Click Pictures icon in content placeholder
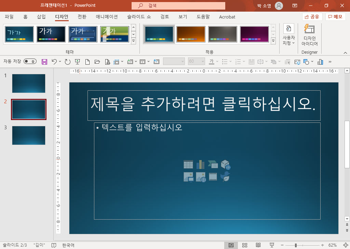The image size is (350, 249). pyautogui.click(x=188, y=177)
